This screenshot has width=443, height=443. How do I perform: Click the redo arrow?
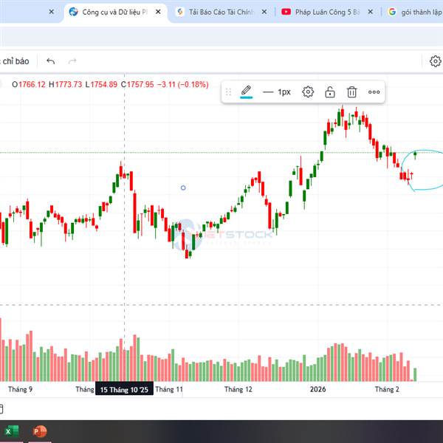pos(72,61)
